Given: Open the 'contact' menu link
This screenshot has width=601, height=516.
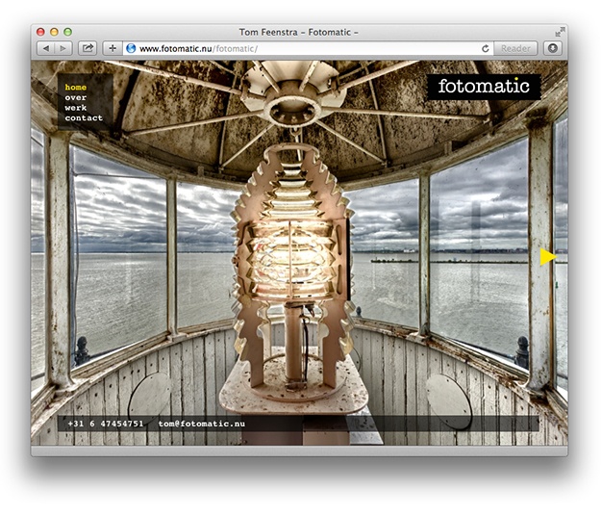Looking at the screenshot, I should click(x=84, y=118).
